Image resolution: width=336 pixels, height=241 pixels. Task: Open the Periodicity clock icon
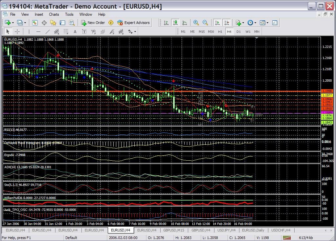point(250,23)
